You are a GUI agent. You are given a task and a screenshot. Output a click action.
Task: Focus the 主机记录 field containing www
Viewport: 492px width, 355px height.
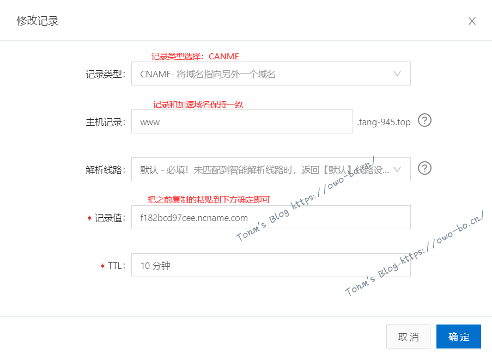tap(242, 121)
